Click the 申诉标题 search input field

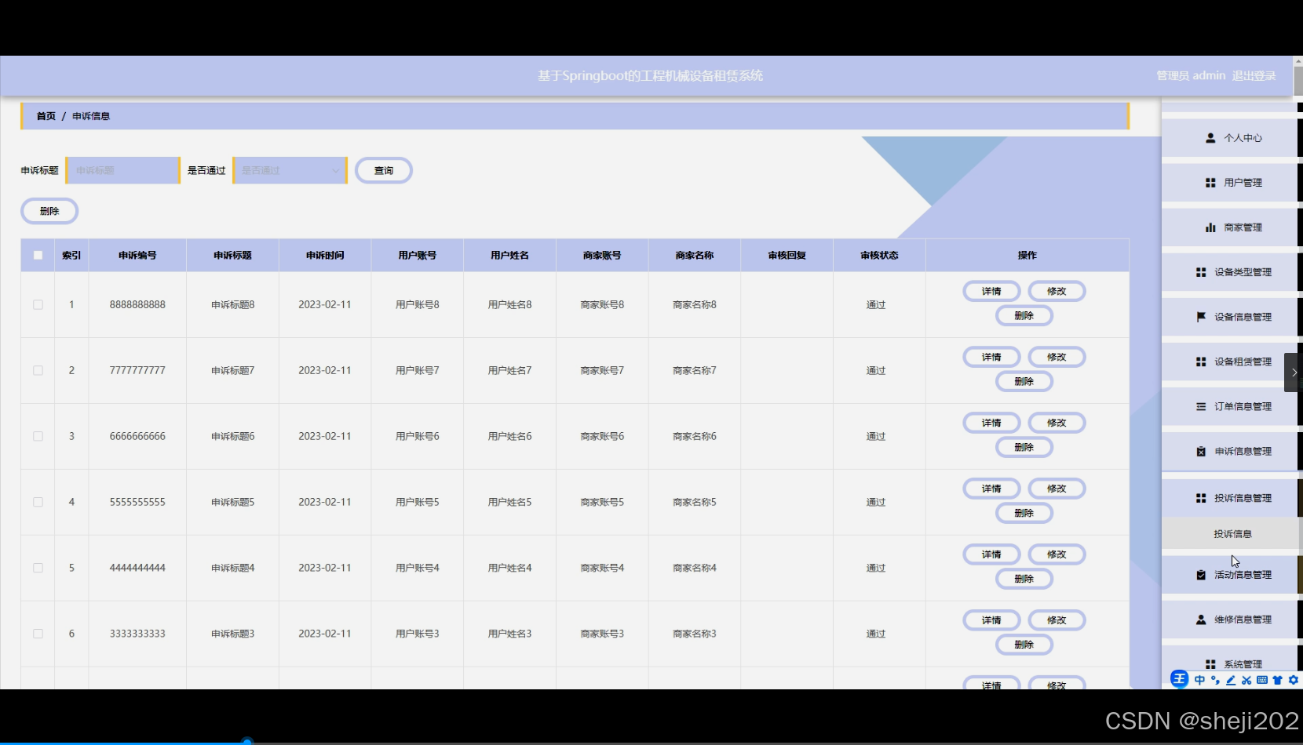pyautogui.click(x=122, y=170)
